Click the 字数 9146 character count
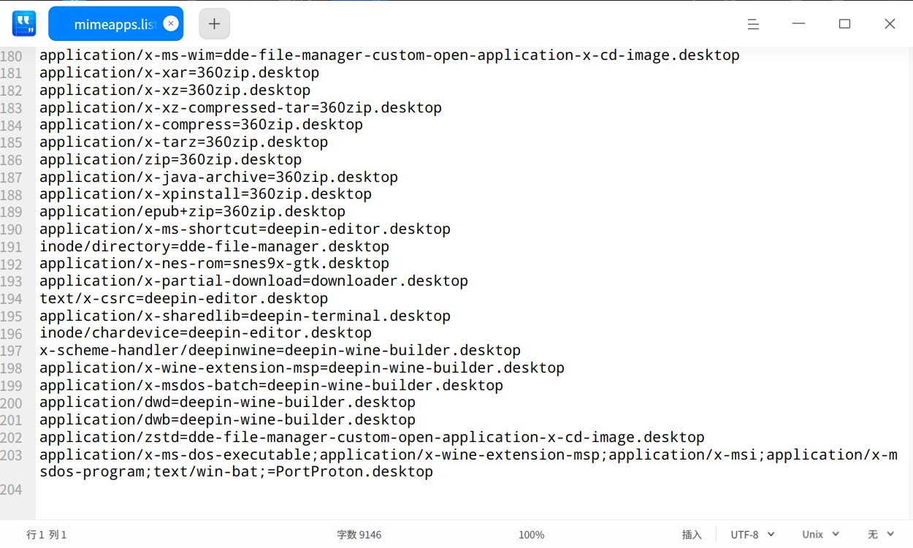This screenshot has height=548, width=913. pos(359,535)
